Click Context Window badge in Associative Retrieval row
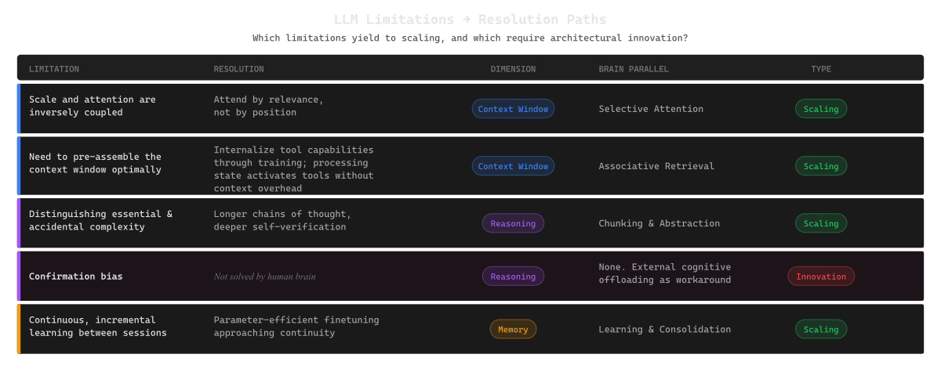Screen dimensions: 941x376 [x=513, y=166]
